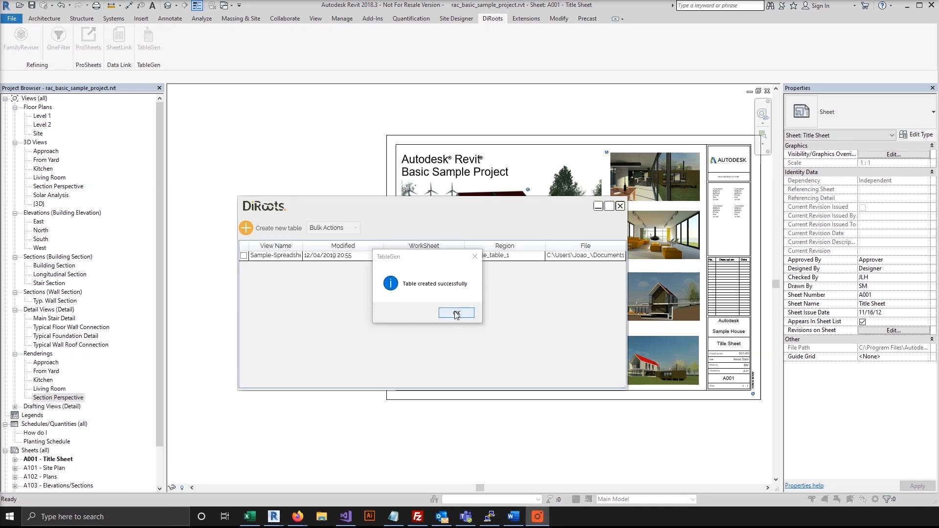Image resolution: width=939 pixels, height=528 pixels.
Task: Click the view's horizontal scrollbar thumb
Action: point(480,488)
